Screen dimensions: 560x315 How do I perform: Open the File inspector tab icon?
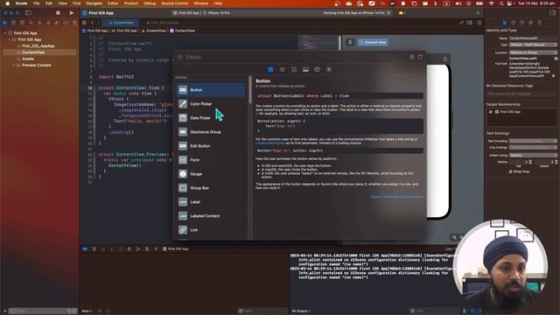[x=505, y=23]
